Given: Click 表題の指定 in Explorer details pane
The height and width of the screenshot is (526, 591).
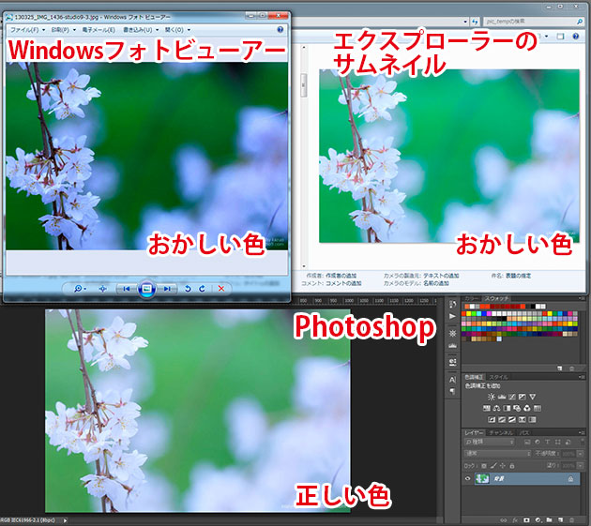Looking at the screenshot, I should [518, 276].
